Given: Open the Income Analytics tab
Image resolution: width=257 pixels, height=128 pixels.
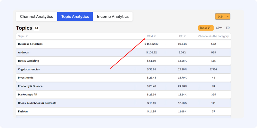Looking at the screenshot, I should pos(113,17).
